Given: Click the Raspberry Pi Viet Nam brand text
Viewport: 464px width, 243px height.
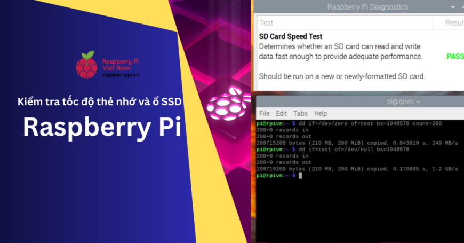Looking at the screenshot, I should tap(121, 65).
